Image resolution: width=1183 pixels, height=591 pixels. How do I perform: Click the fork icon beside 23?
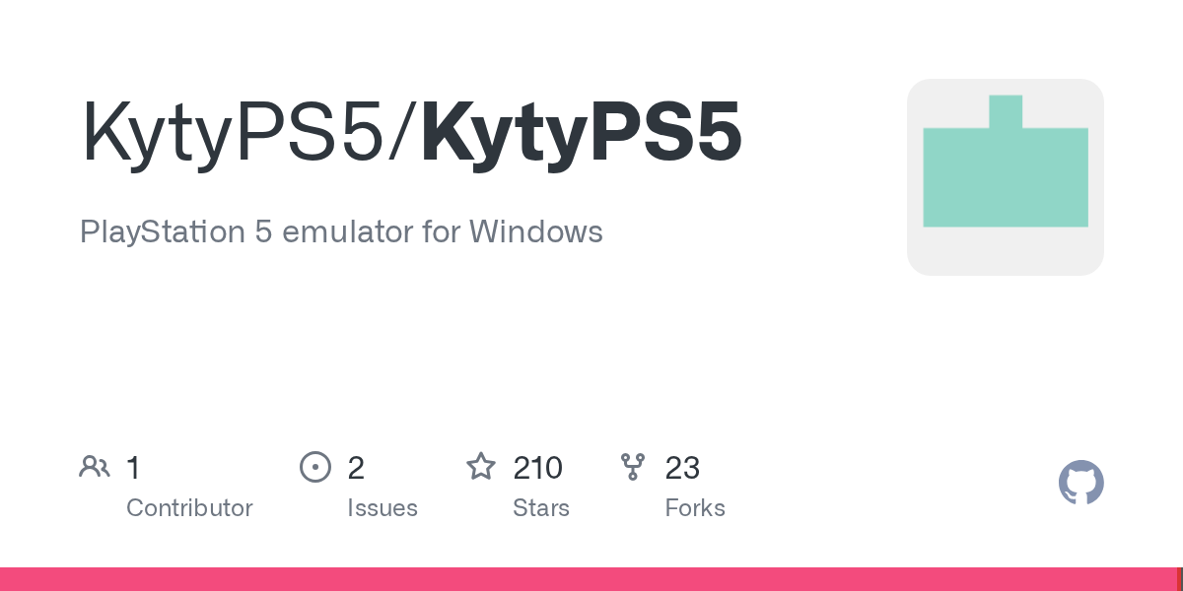click(x=633, y=467)
